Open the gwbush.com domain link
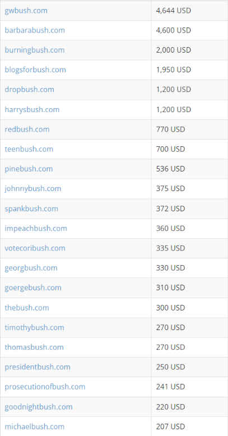The width and height of the screenshot is (228, 436). [x=26, y=11]
